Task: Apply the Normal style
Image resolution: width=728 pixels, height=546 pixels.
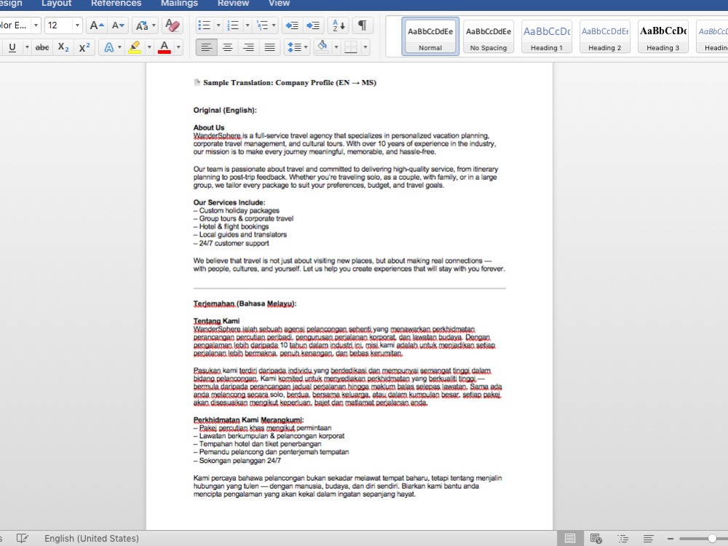Action: tap(430, 36)
